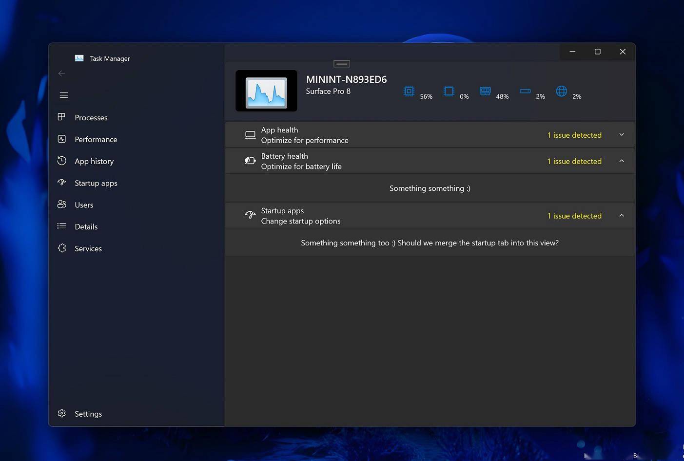
Task: Click the App history clock icon
Action: [x=61, y=161]
